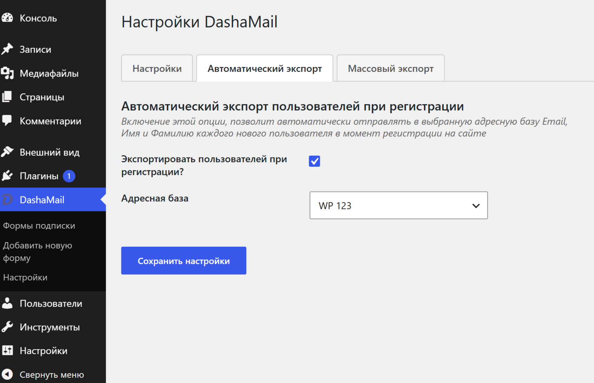Open Медиафайлы menu item

(x=53, y=73)
